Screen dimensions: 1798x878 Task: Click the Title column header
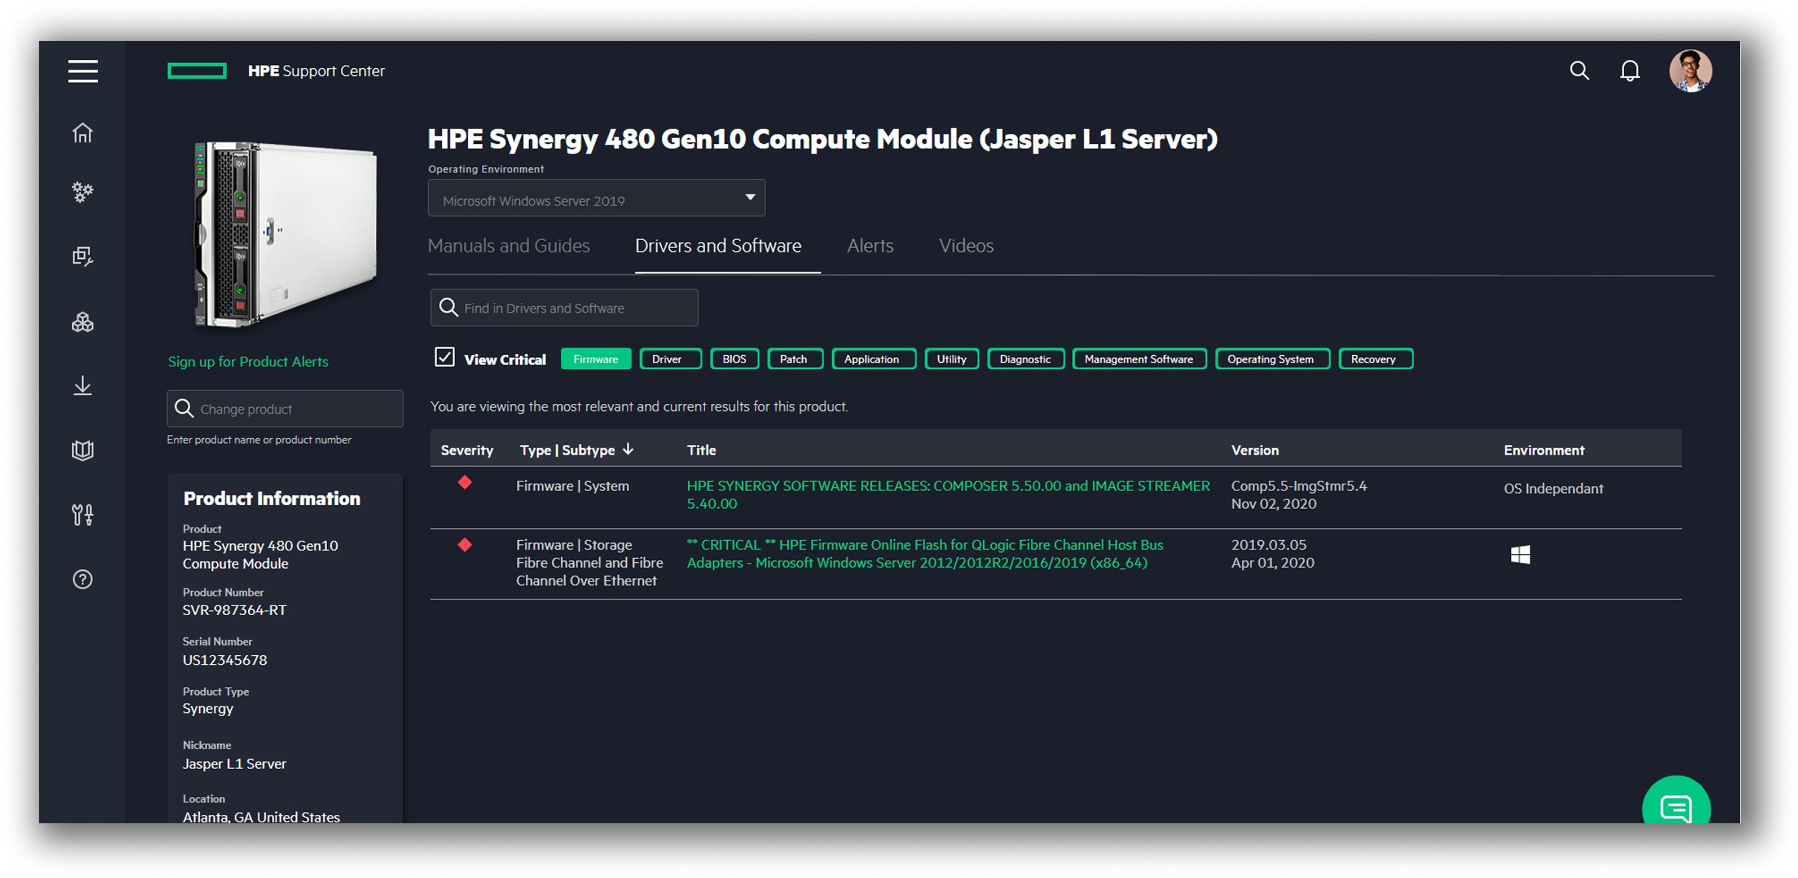coord(701,450)
